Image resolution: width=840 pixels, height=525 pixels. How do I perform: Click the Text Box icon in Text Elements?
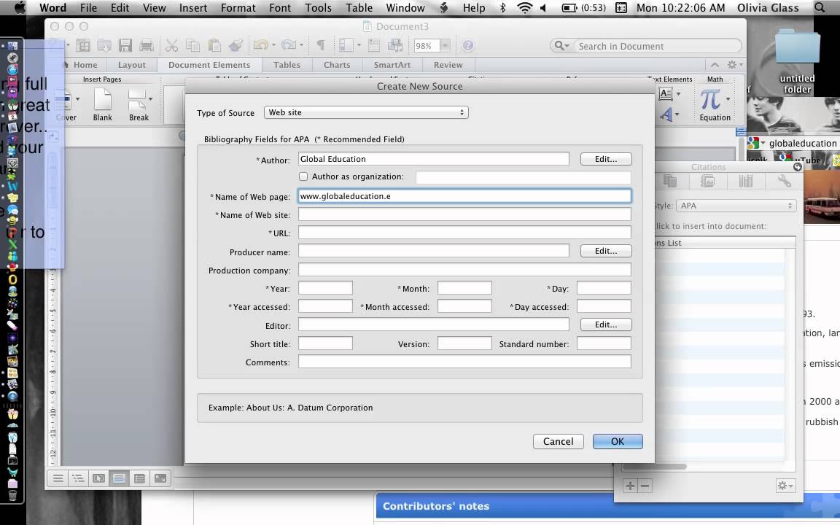(x=665, y=94)
